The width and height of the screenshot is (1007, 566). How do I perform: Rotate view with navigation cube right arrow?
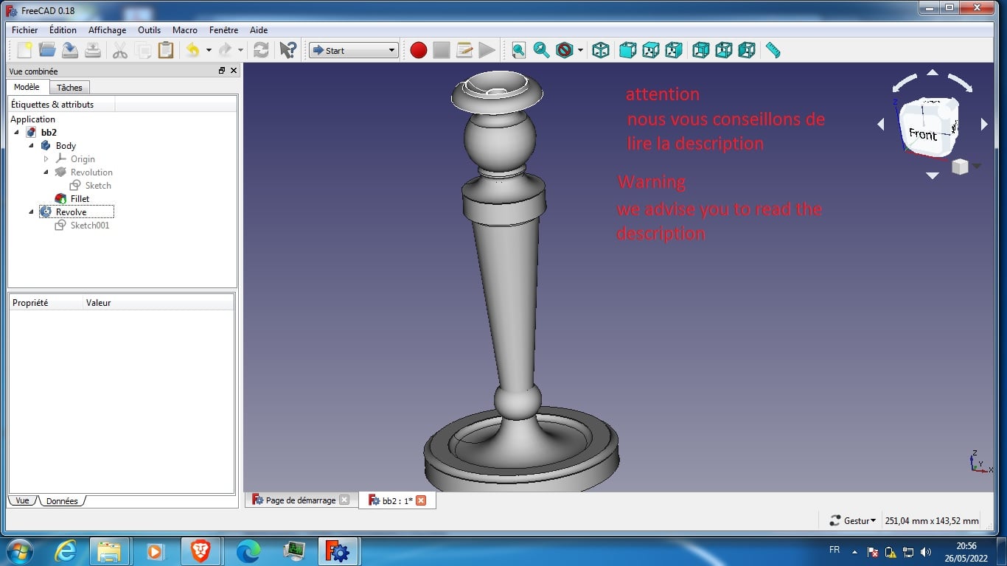(984, 125)
